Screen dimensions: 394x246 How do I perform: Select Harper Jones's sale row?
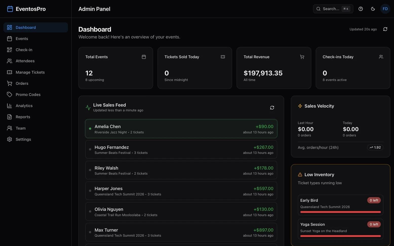(x=181, y=191)
